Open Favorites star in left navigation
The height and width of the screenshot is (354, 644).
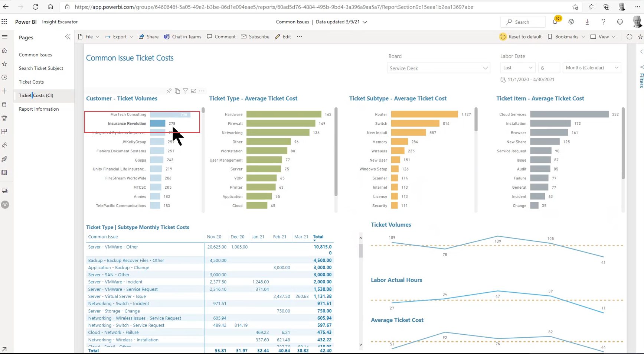[x=5, y=64]
